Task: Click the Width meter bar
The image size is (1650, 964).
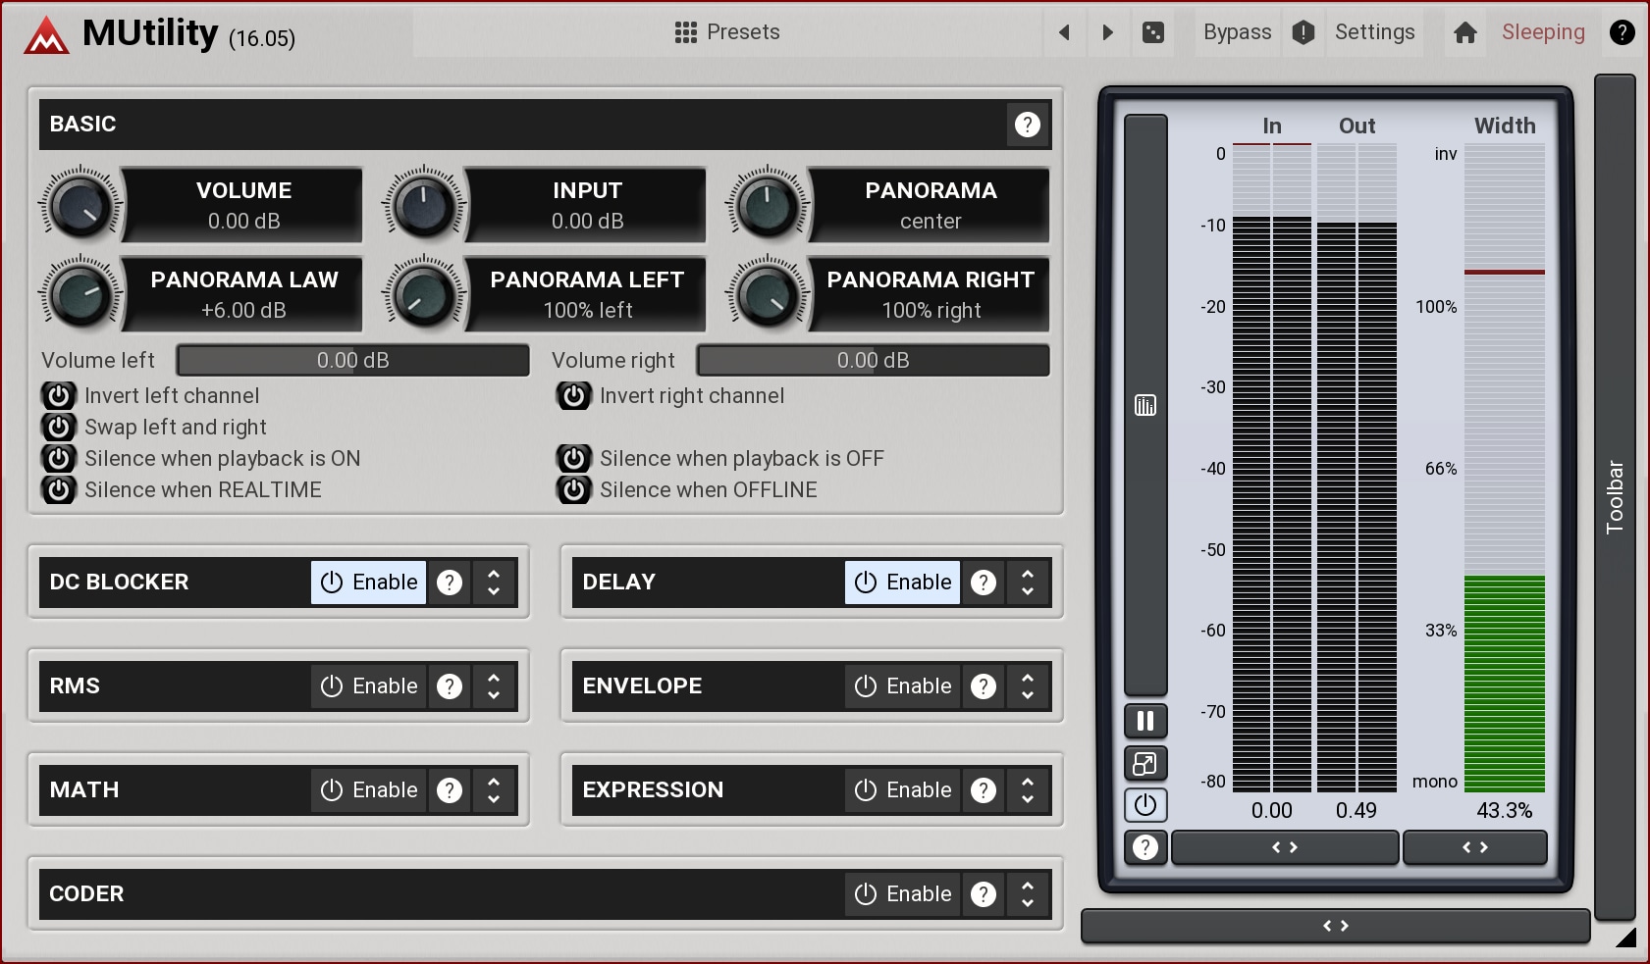Action: coord(1505,468)
